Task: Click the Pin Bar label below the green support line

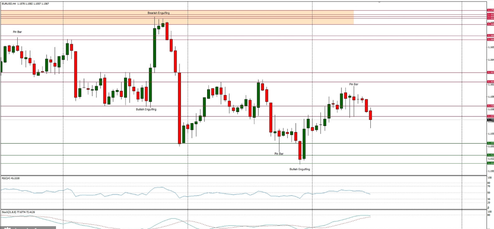Action: point(278,153)
